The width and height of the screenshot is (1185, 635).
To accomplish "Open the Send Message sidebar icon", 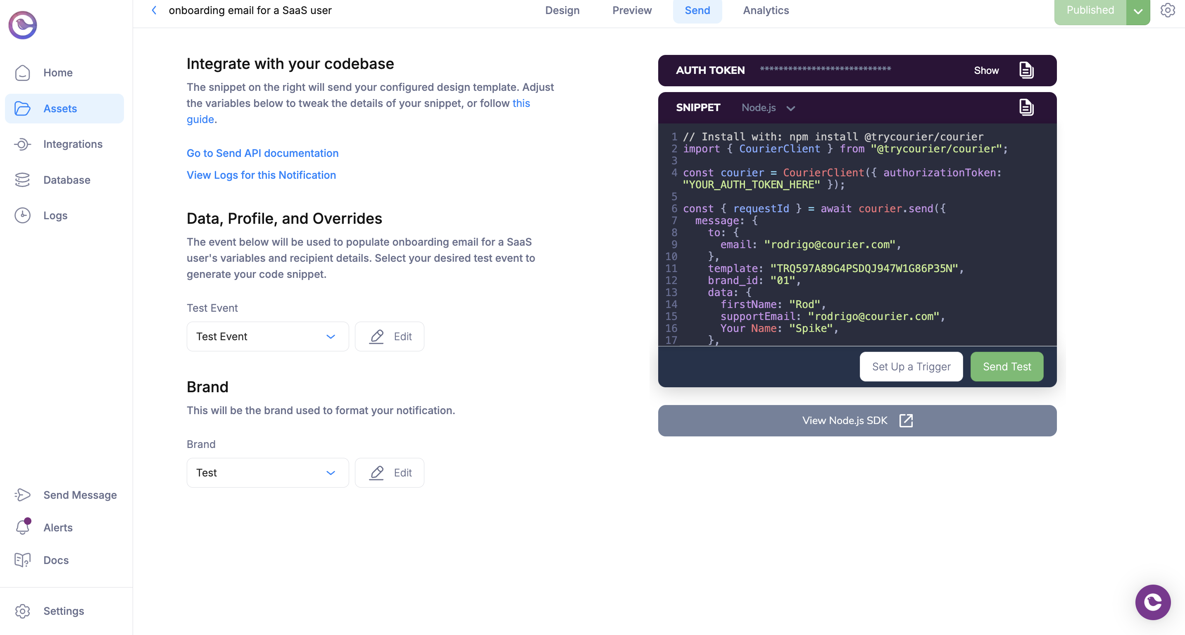I will 23,495.
